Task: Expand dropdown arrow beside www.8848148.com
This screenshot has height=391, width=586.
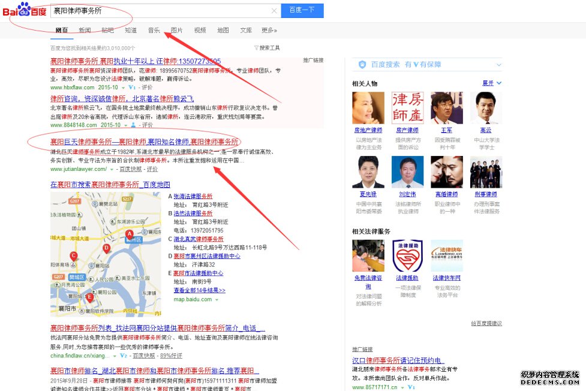Action: point(126,125)
